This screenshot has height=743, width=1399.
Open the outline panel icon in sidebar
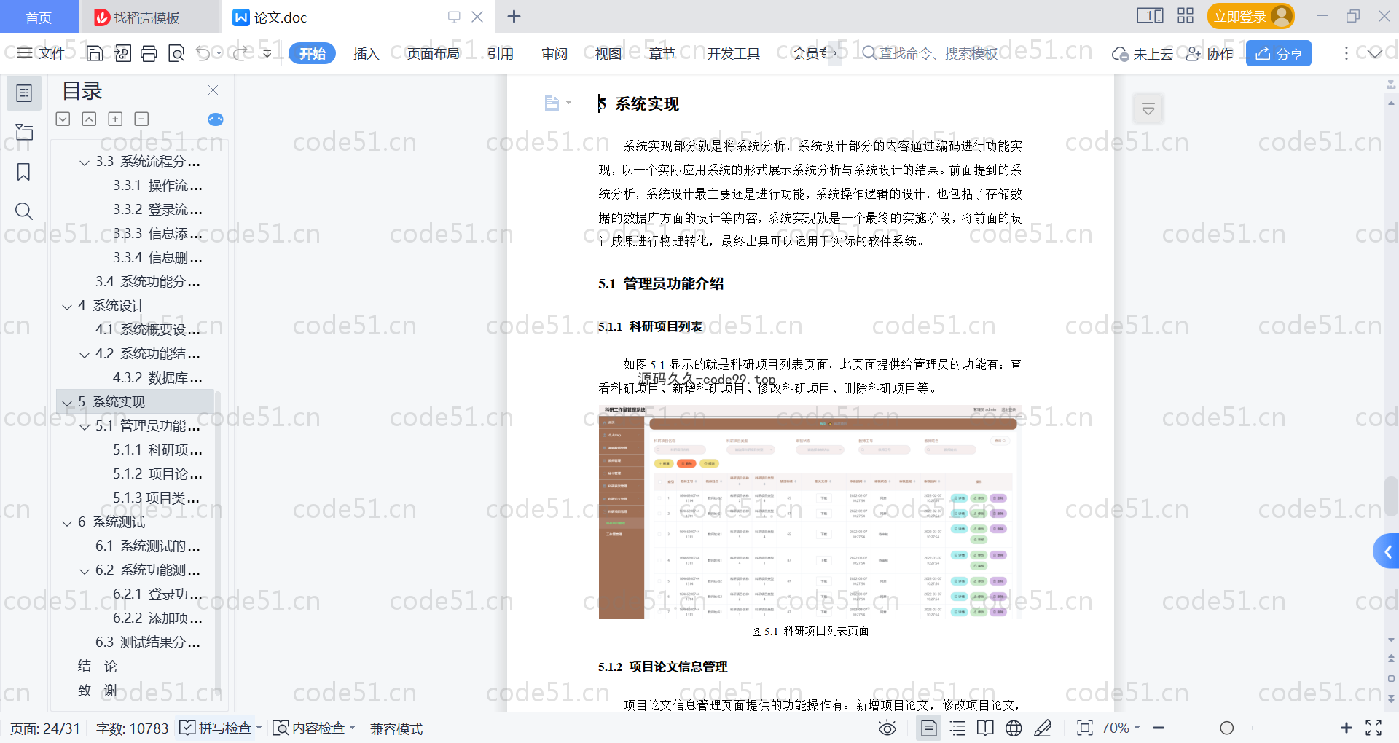[24, 93]
